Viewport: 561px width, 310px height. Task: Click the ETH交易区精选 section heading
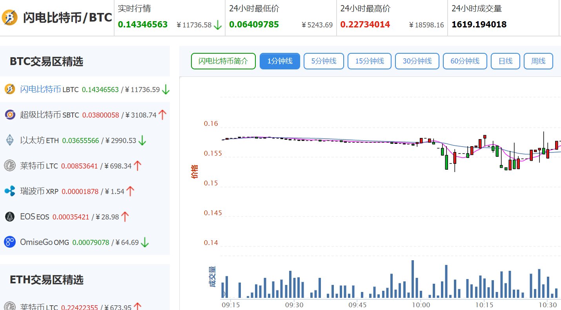coord(47,280)
